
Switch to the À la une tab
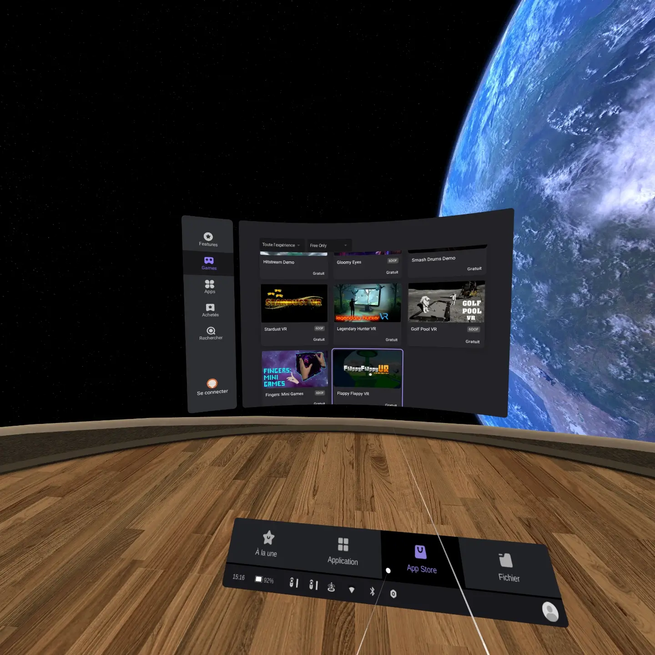point(267,544)
